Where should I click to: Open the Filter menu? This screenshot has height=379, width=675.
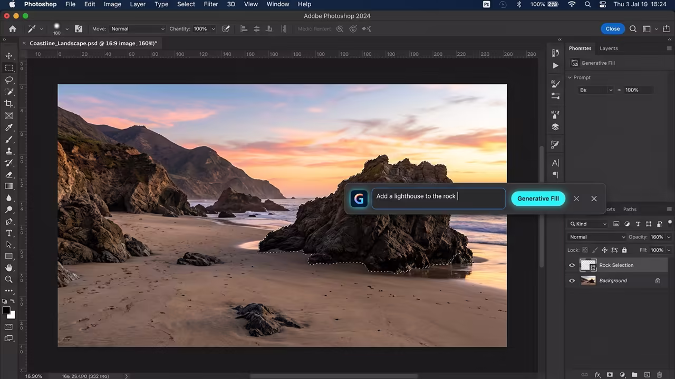[x=211, y=4]
